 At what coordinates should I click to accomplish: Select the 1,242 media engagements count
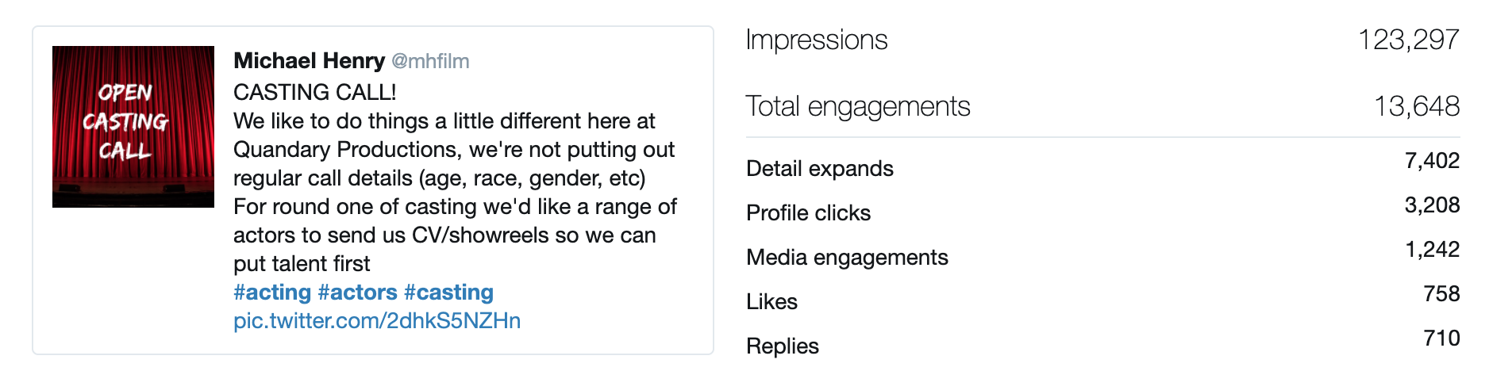pyautogui.click(x=1433, y=250)
